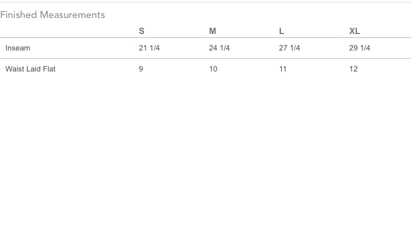Click the L size column header
Viewport: 411px width, 249px height.
[x=281, y=31]
